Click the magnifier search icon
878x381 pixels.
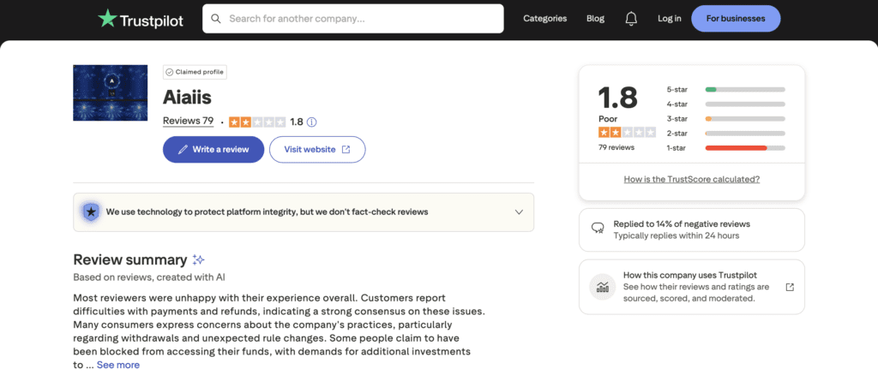tap(215, 19)
